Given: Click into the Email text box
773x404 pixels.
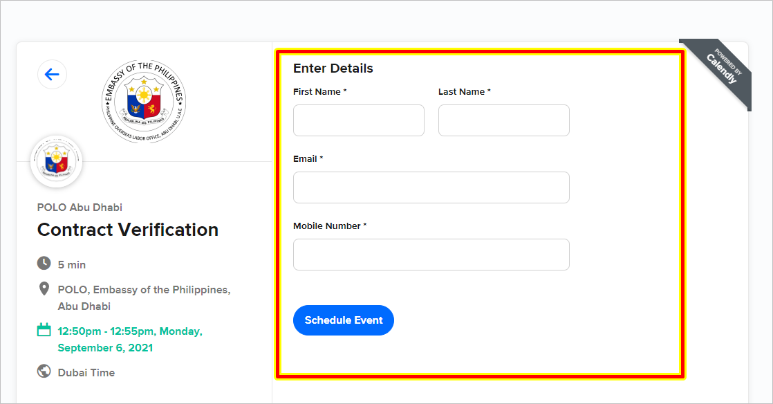Looking at the screenshot, I should pos(431,187).
